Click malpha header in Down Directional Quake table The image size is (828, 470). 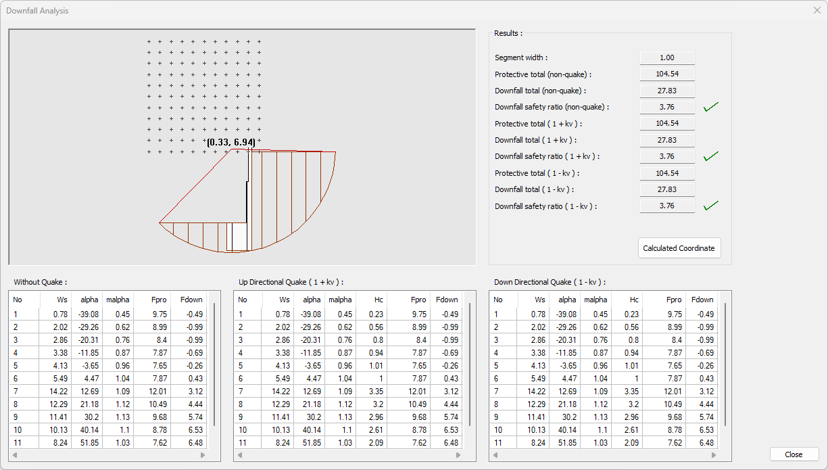595,300
